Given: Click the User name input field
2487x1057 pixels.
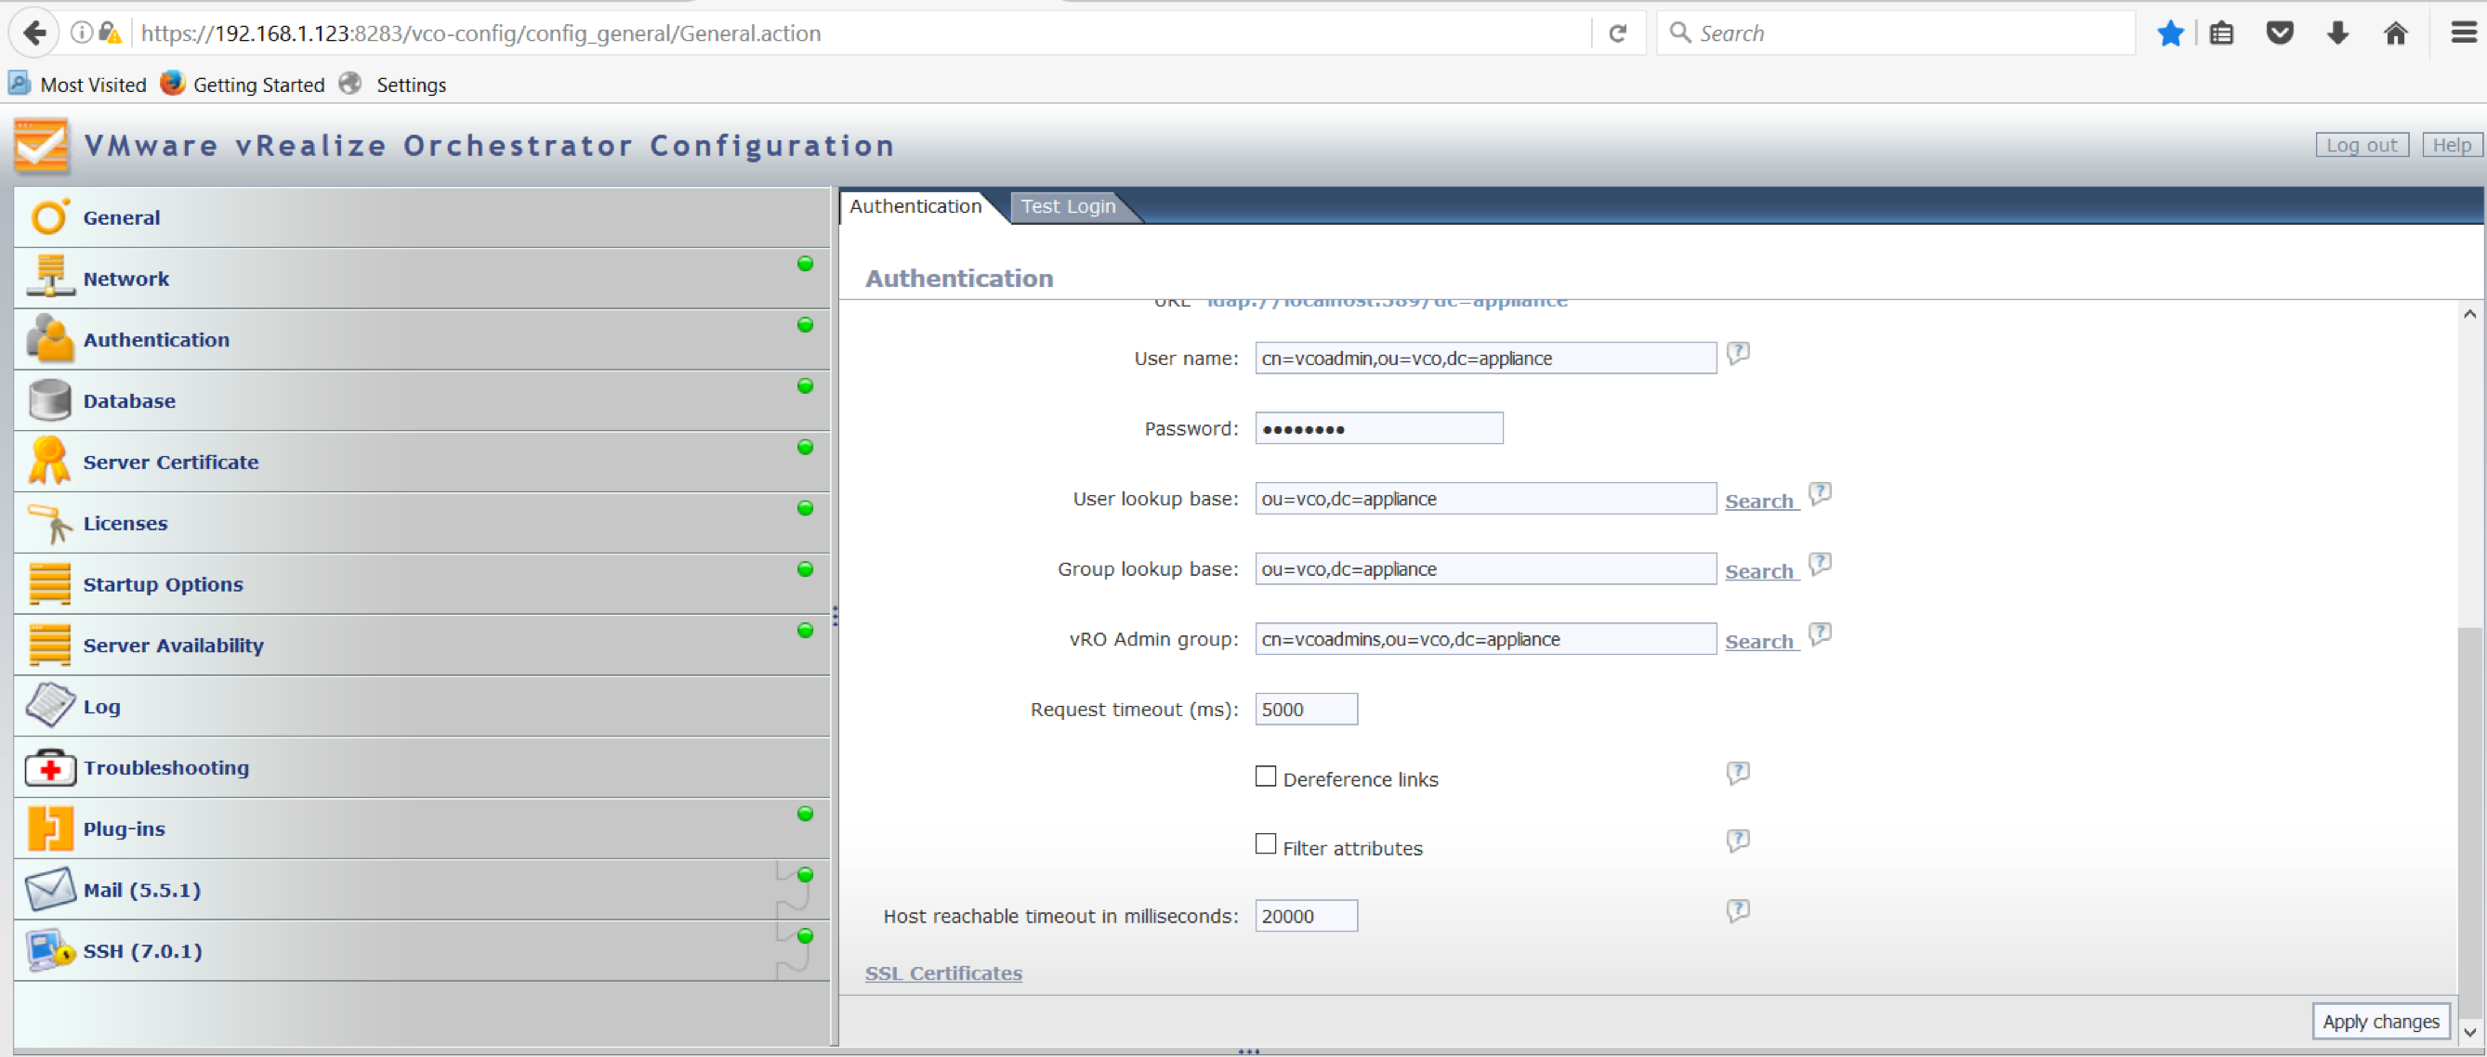Looking at the screenshot, I should click(1485, 359).
